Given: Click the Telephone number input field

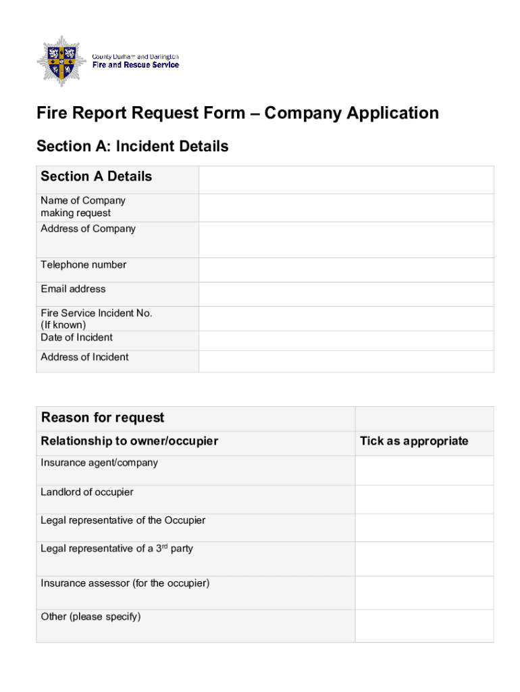Looking at the screenshot, I should click(x=346, y=270).
